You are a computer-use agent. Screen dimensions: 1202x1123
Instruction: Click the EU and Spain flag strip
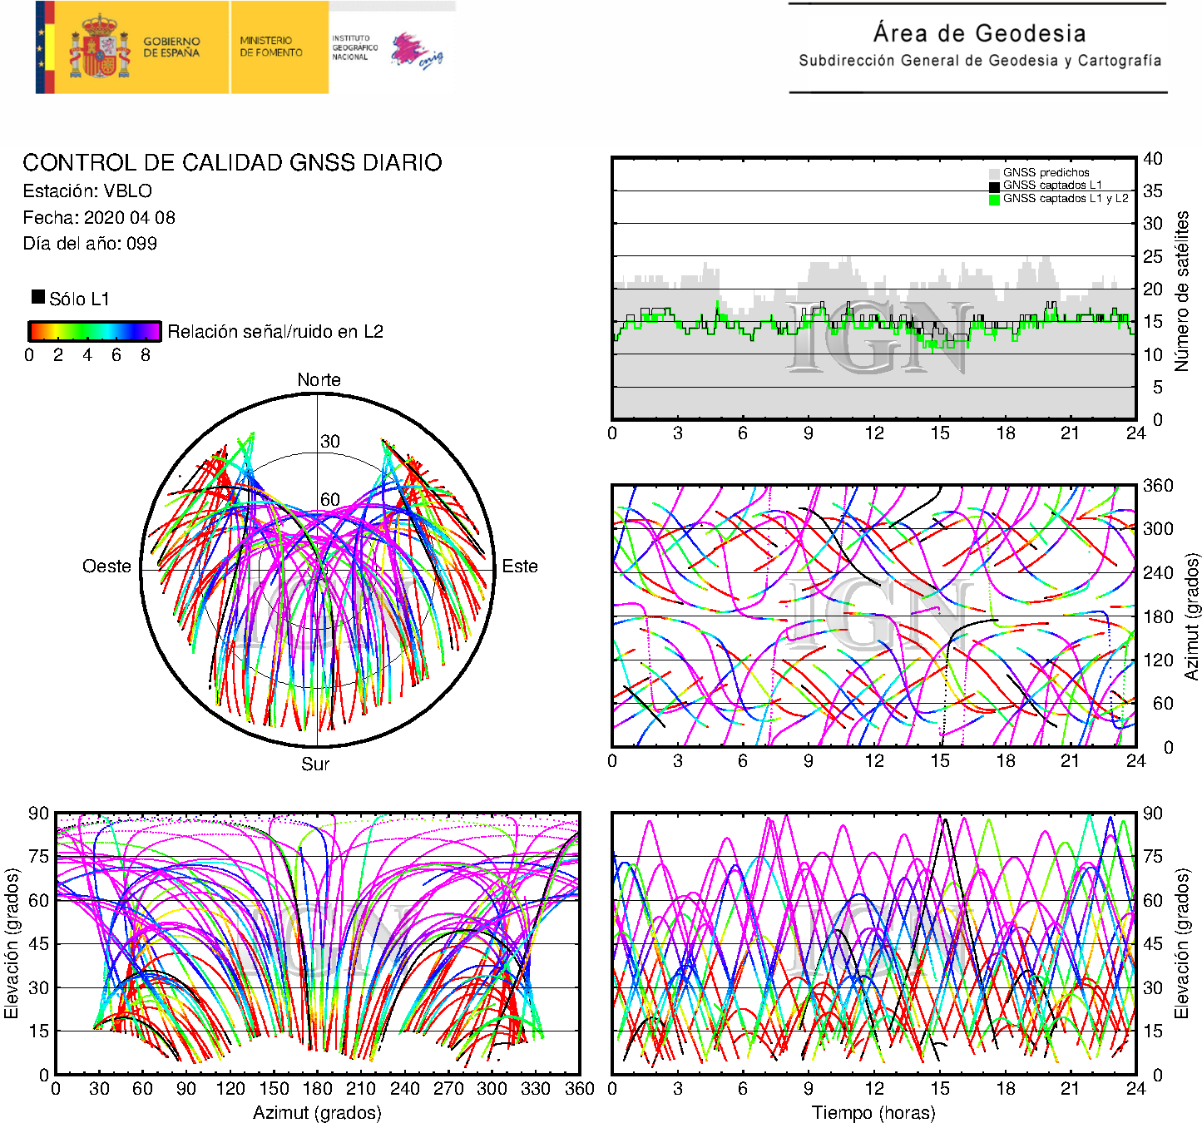click(x=45, y=47)
